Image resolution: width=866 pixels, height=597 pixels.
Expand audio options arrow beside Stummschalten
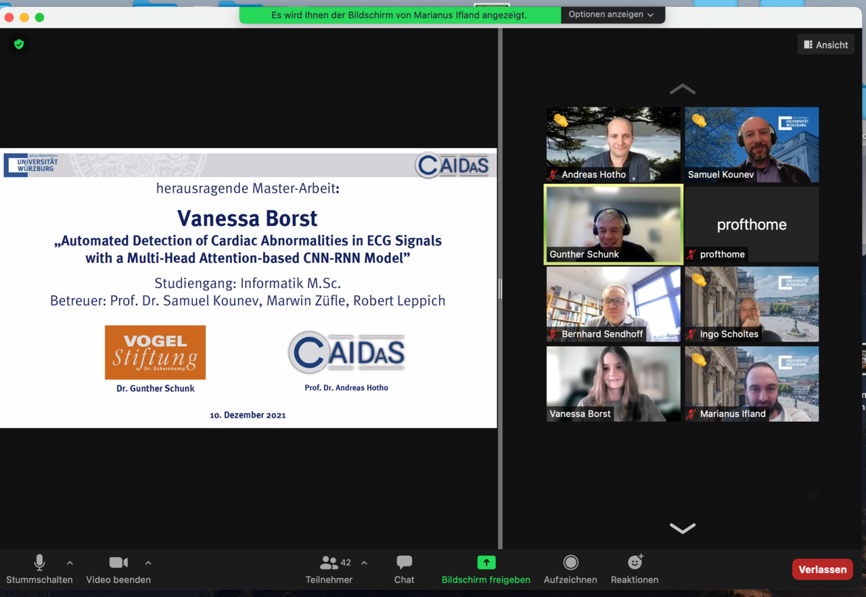coord(70,563)
